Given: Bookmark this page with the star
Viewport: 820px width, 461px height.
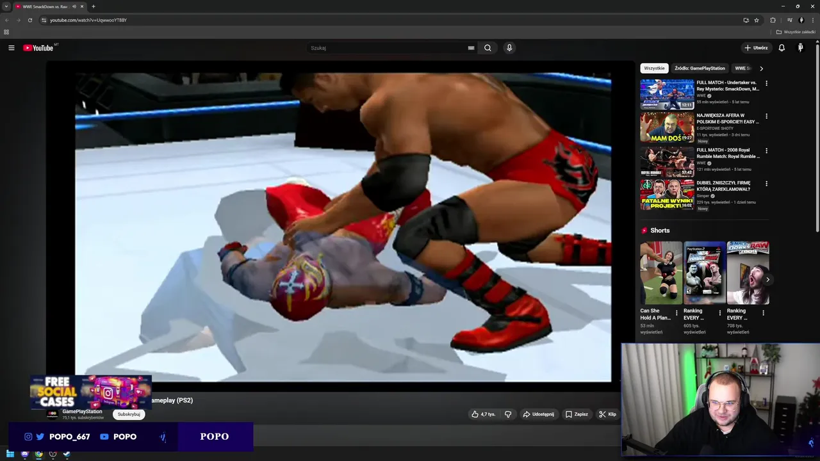Looking at the screenshot, I should [757, 20].
